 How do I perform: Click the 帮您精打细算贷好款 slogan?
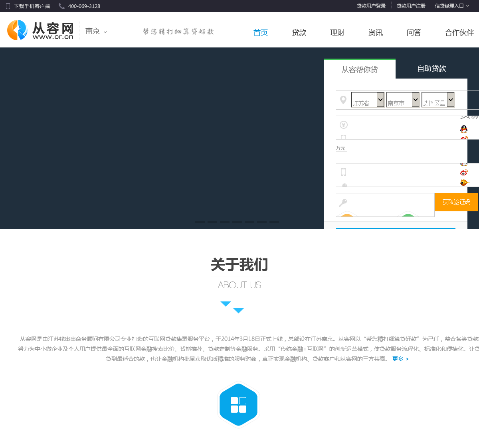click(178, 31)
